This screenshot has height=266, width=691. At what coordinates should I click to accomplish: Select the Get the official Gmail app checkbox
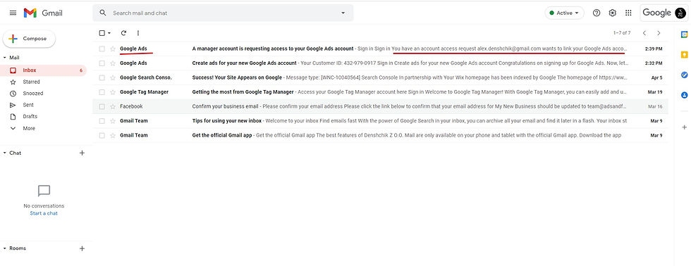[x=102, y=135]
